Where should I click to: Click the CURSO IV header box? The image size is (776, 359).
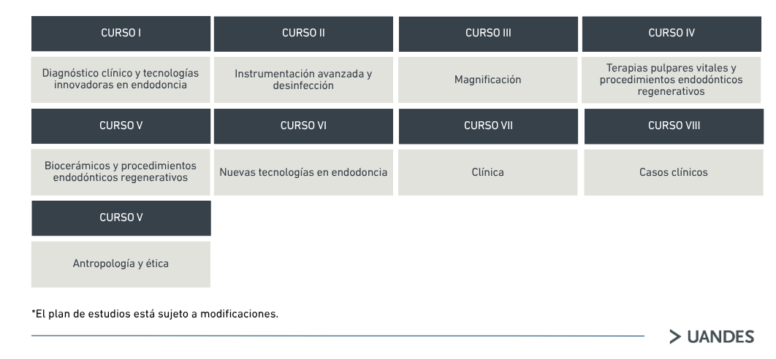click(x=672, y=34)
